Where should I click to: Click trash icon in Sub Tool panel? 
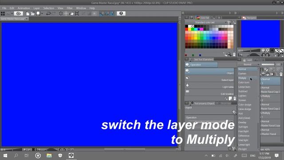[x=235, y=99]
